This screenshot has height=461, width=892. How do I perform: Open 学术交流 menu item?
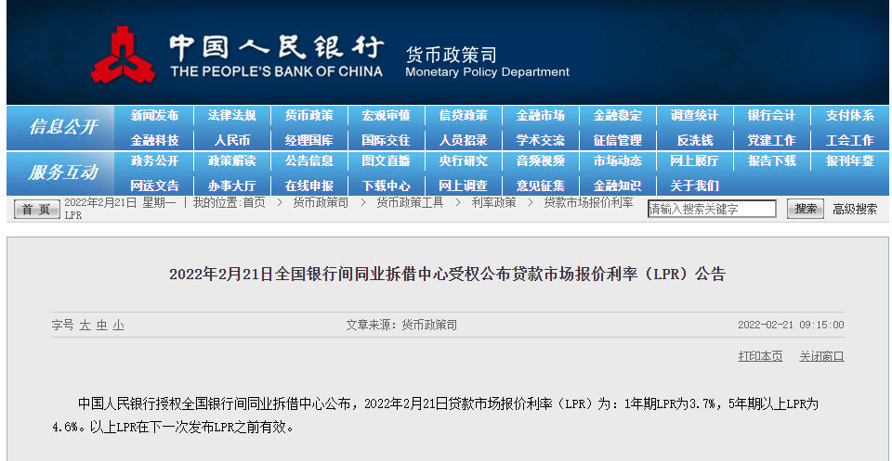click(x=541, y=140)
